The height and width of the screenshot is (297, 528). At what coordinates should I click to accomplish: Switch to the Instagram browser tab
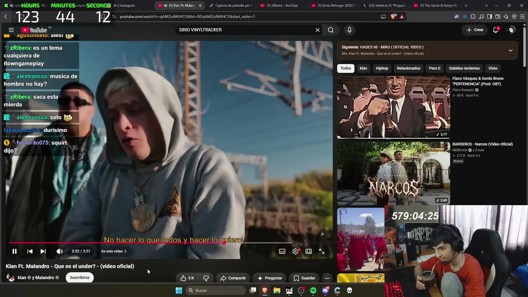(x=124, y=5)
